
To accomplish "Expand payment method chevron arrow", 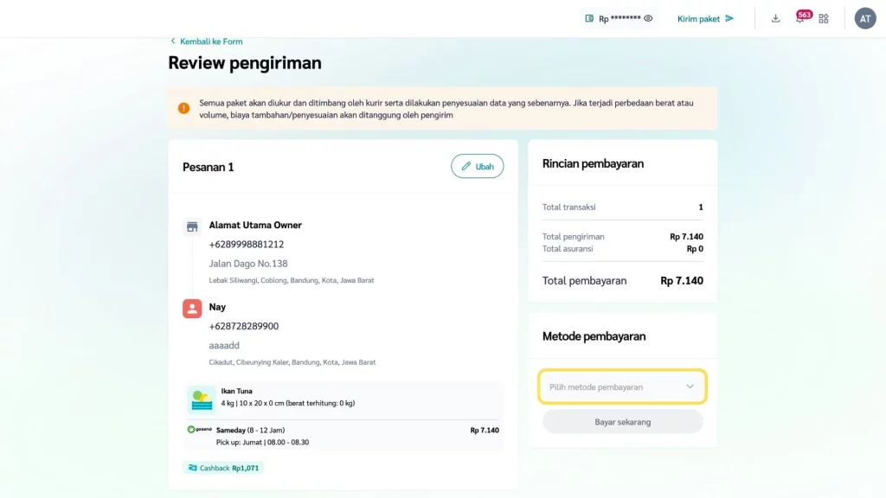I will [x=690, y=386].
